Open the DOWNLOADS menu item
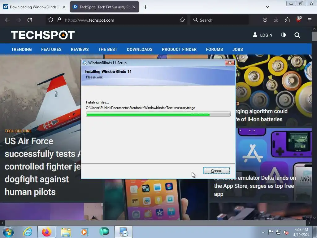The image size is (317, 238). pos(140,49)
